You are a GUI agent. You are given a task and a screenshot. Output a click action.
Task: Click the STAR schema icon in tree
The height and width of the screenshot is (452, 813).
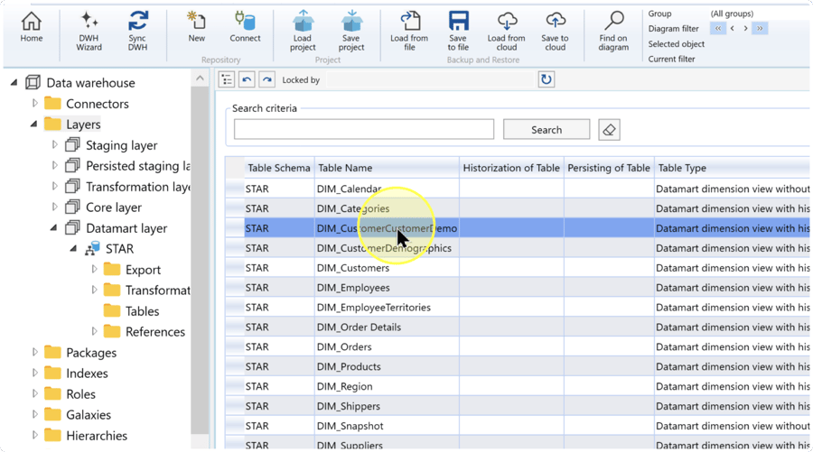[x=93, y=249]
